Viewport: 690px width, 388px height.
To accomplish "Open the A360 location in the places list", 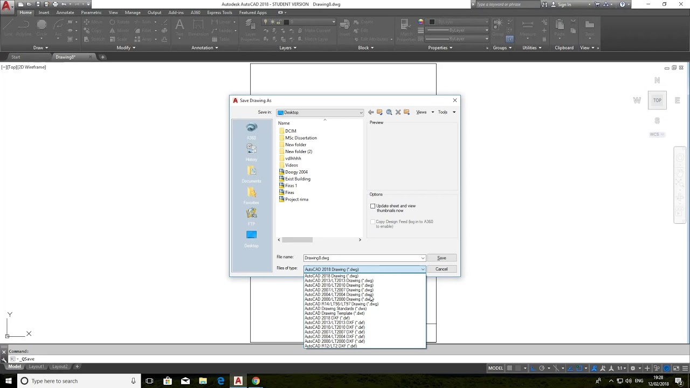I will 251,131.
